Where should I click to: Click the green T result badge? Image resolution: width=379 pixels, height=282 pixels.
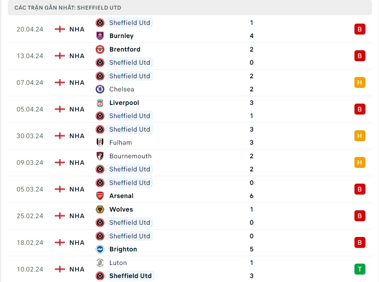[360, 269]
